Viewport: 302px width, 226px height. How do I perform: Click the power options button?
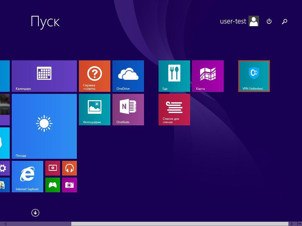tap(269, 21)
